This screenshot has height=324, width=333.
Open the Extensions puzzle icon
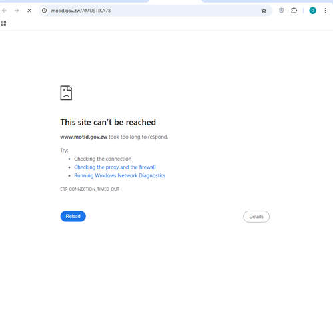[x=294, y=11]
